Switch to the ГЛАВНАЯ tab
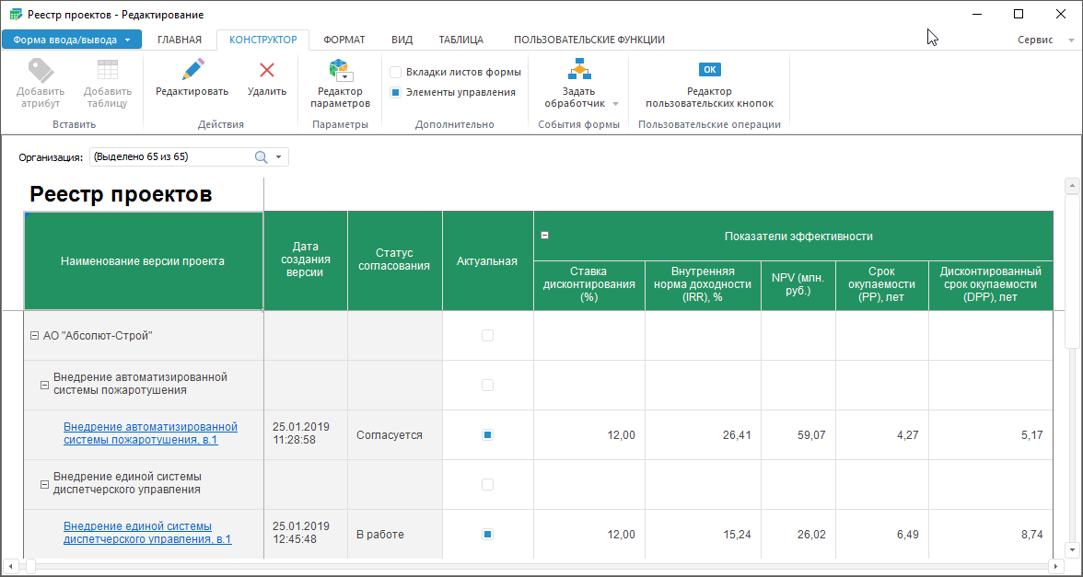Viewport: 1083px width, 577px height. [179, 40]
